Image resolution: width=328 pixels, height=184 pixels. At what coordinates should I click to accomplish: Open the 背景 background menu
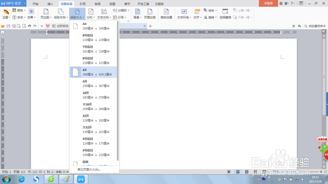coord(137,14)
